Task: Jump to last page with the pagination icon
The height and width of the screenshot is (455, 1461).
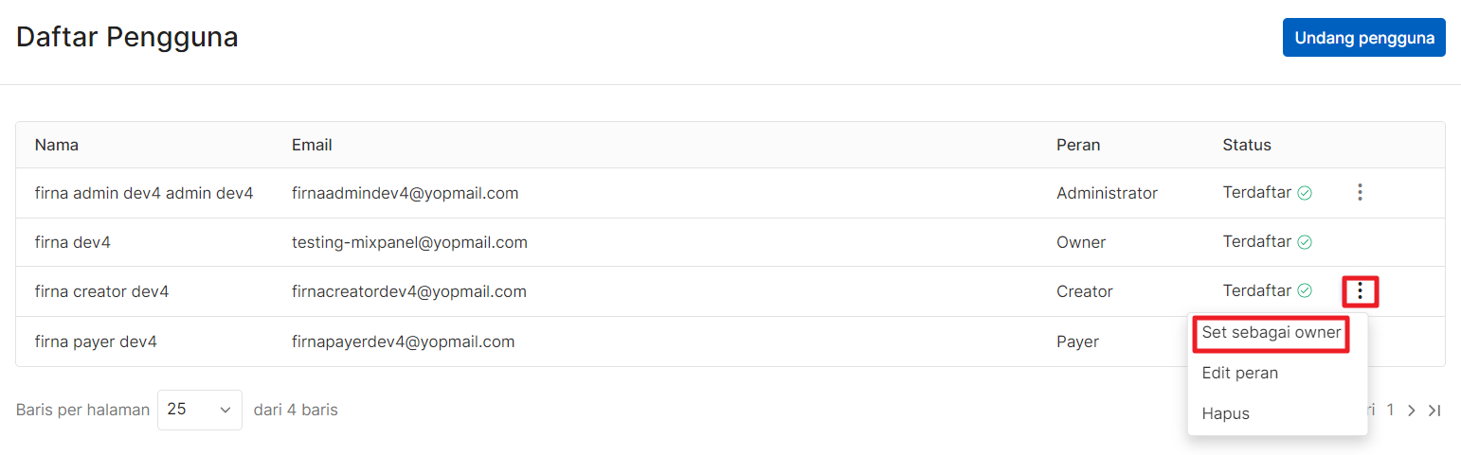Action: pyautogui.click(x=1434, y=411)
